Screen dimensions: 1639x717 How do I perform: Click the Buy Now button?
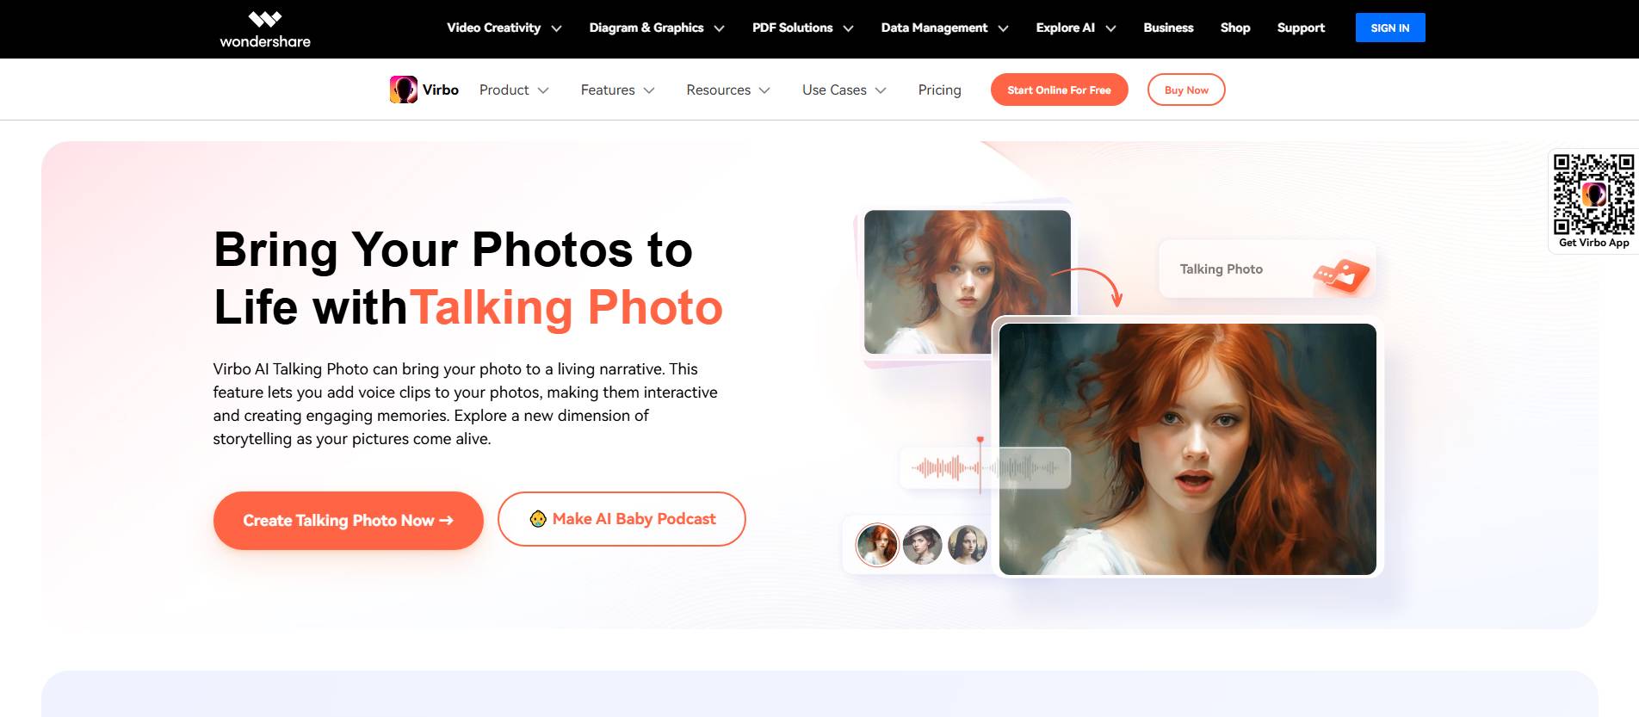(1186, 90)
